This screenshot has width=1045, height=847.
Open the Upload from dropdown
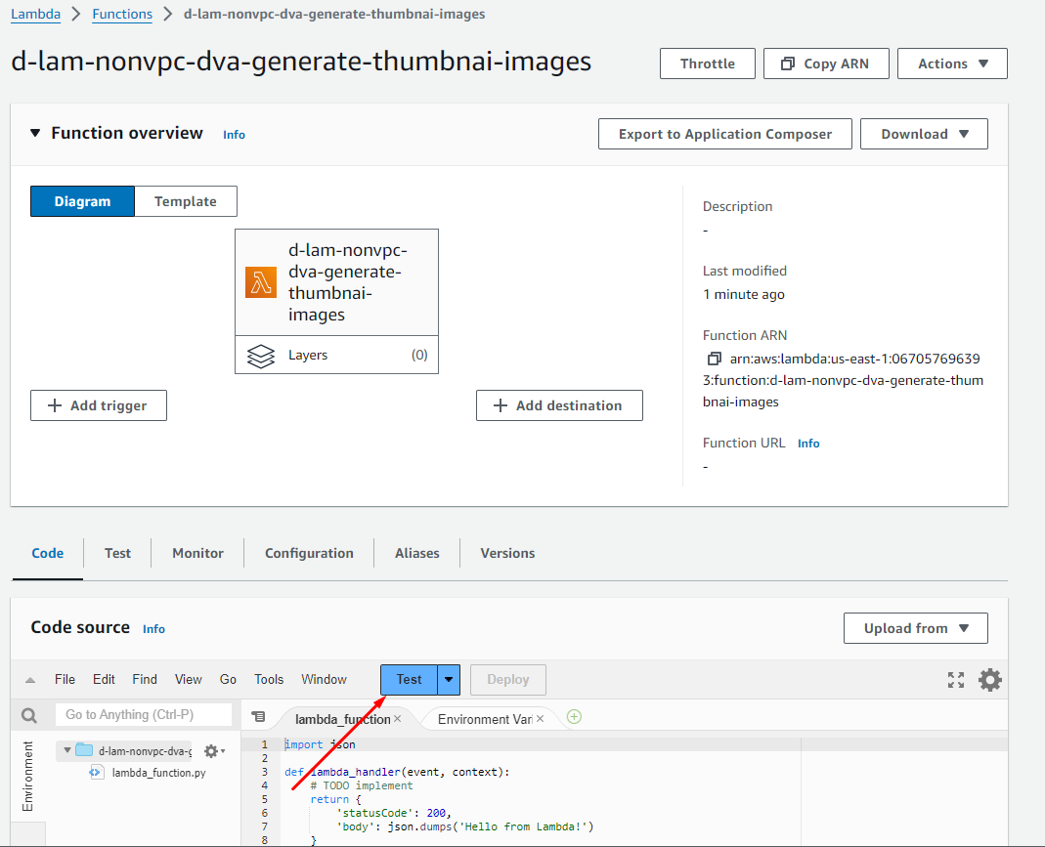coord(915,628)
